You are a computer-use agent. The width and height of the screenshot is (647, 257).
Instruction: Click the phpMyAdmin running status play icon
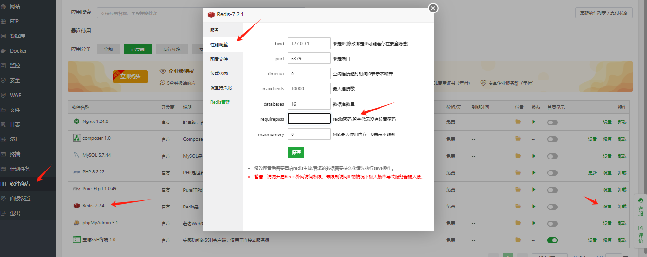point(533,223)
